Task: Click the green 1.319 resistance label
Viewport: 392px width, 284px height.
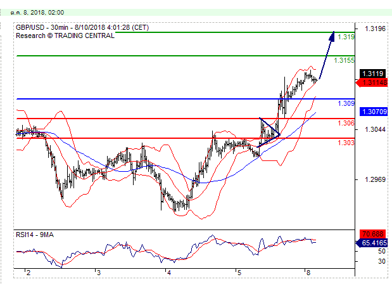Action: point(346,37)
